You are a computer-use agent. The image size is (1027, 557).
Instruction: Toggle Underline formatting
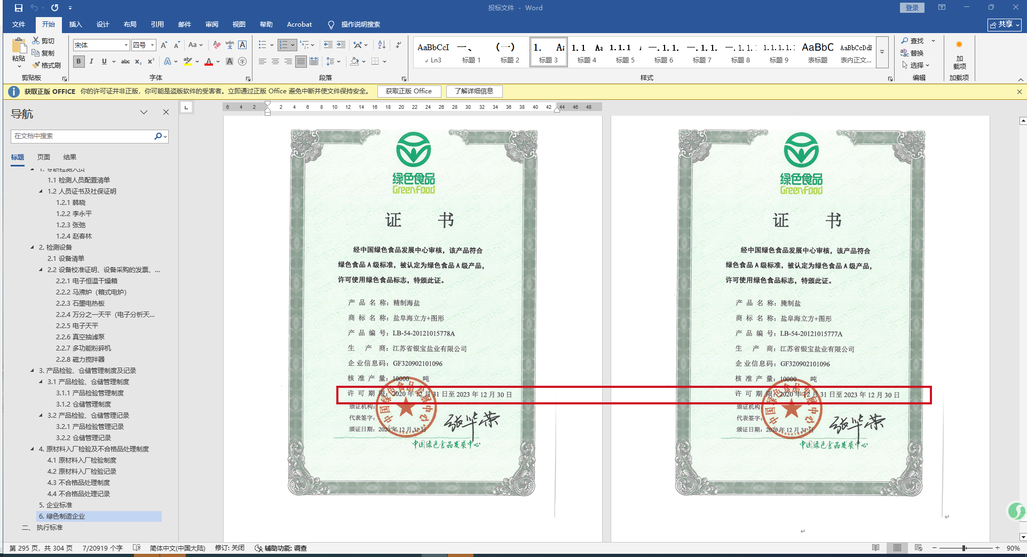[x=104, y=61]
